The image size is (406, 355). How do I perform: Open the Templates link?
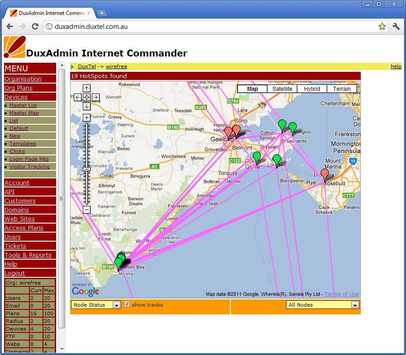(23, 144)
